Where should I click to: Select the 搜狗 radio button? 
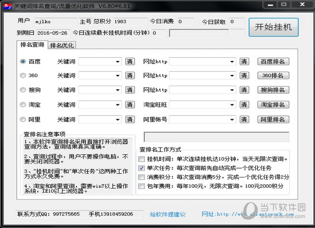tap(23, 90)
